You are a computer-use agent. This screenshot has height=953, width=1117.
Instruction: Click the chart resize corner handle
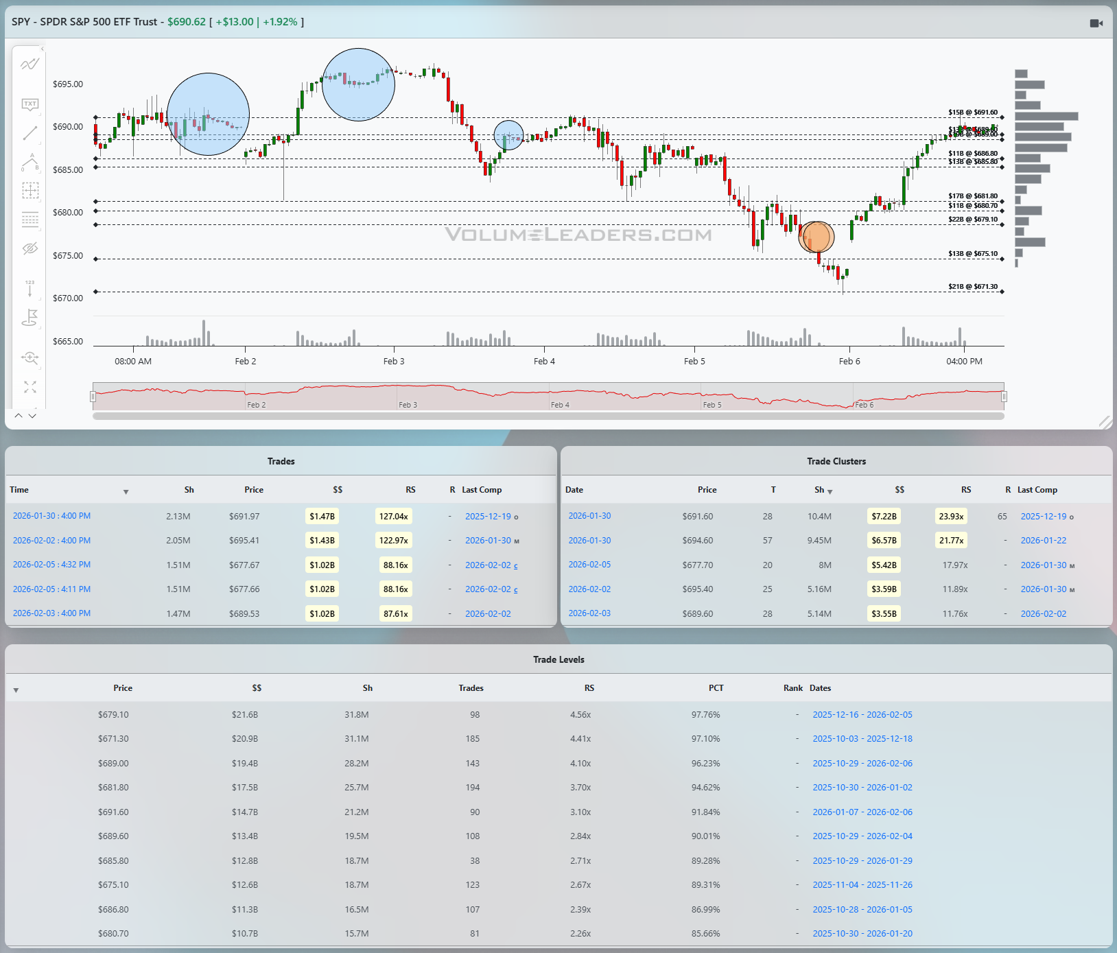pos(1105,422)
